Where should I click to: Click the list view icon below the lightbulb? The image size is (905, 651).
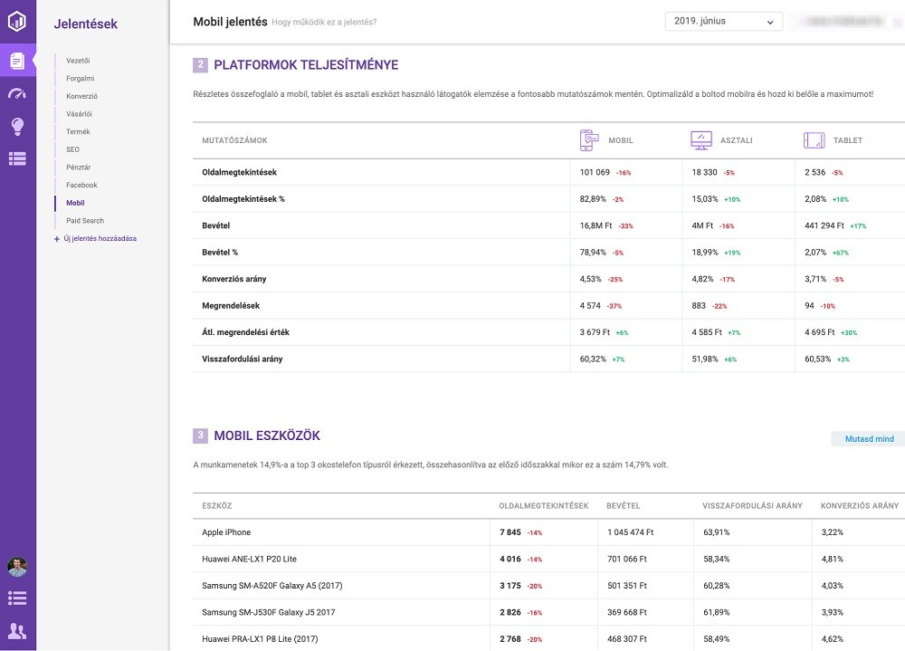click(x=17, y=158)
